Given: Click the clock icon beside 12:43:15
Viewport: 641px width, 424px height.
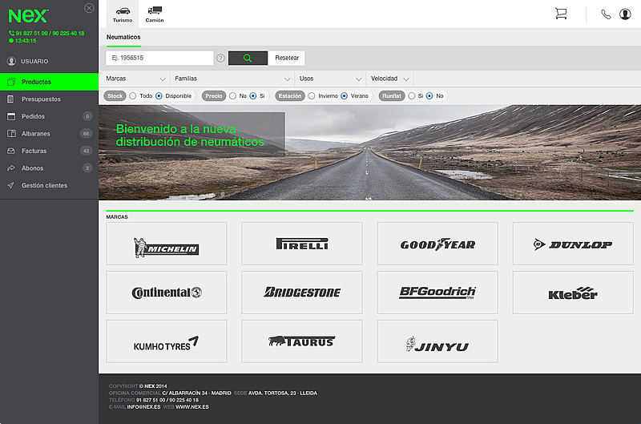Looking at the screenshot, I should click(11, 41).
